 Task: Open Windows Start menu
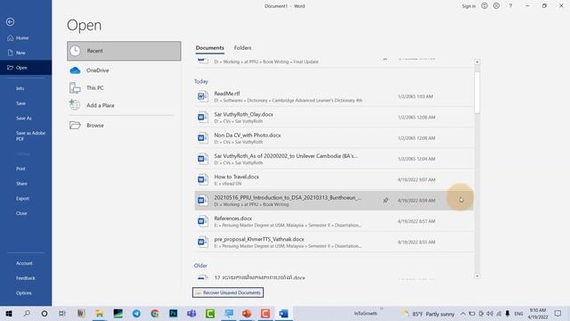click(x=9, y=313)
